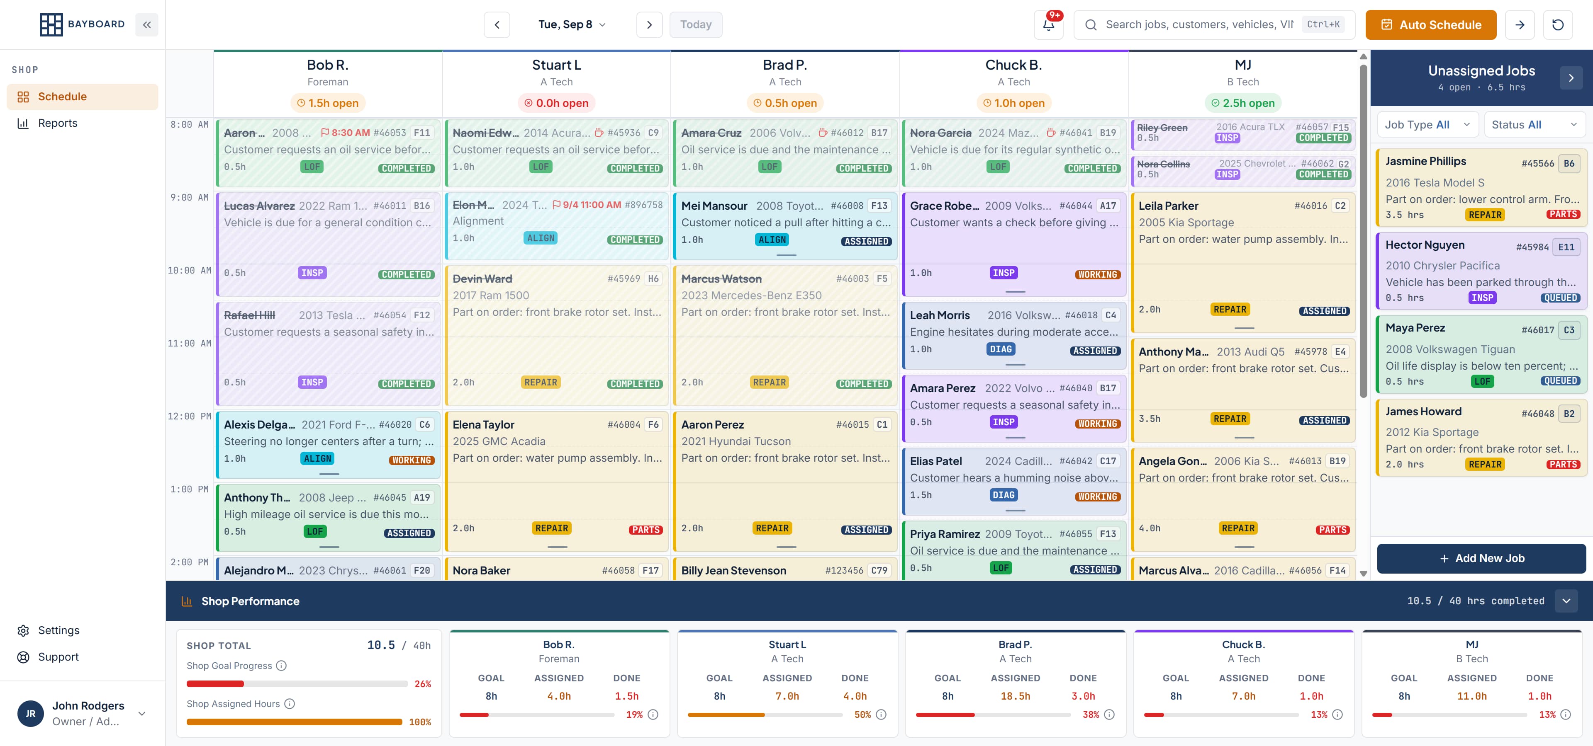Go to next day arrow
Viewport: 1593px width, 746px height.
click(x=649, y=25)
